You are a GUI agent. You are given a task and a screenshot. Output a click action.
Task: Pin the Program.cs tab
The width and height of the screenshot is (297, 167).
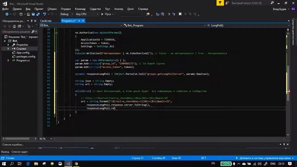(x=79, y=20)
